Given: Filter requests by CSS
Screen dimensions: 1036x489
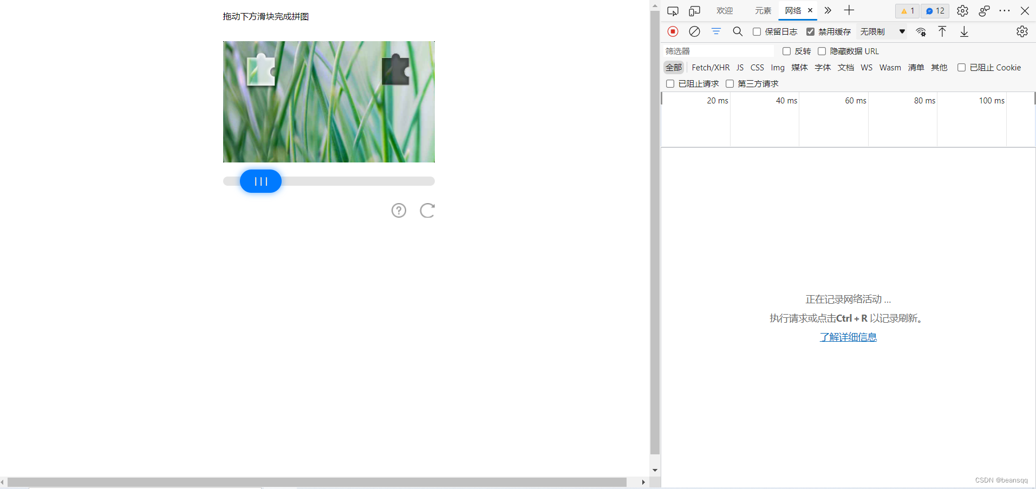Looking at the screenshot, I should coord(757,67).
